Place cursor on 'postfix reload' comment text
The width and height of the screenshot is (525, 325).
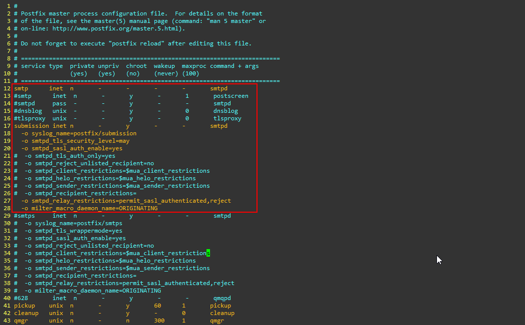coord(137,43)
